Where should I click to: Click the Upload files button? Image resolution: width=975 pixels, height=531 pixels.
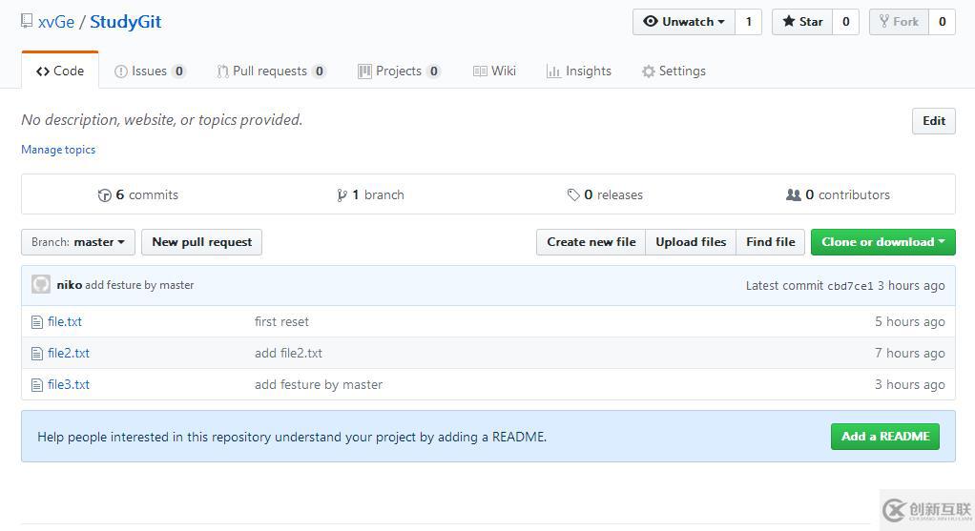[691, 242]
